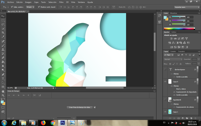
Task: Open the Normal blend mode dropdown
Action: [172, 59]
